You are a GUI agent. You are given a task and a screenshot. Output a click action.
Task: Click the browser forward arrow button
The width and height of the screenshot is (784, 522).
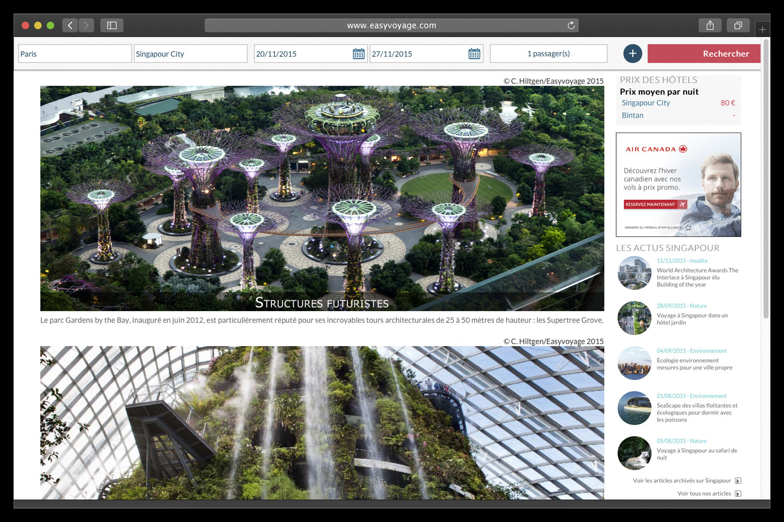[x=87, y=25]
